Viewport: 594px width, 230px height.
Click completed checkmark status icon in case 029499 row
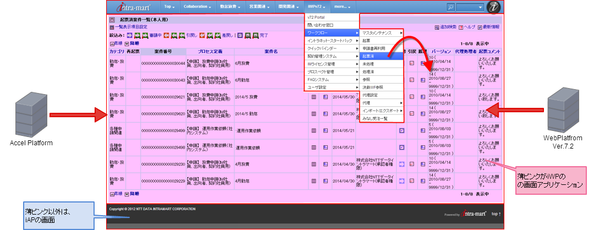pos(402,130)
